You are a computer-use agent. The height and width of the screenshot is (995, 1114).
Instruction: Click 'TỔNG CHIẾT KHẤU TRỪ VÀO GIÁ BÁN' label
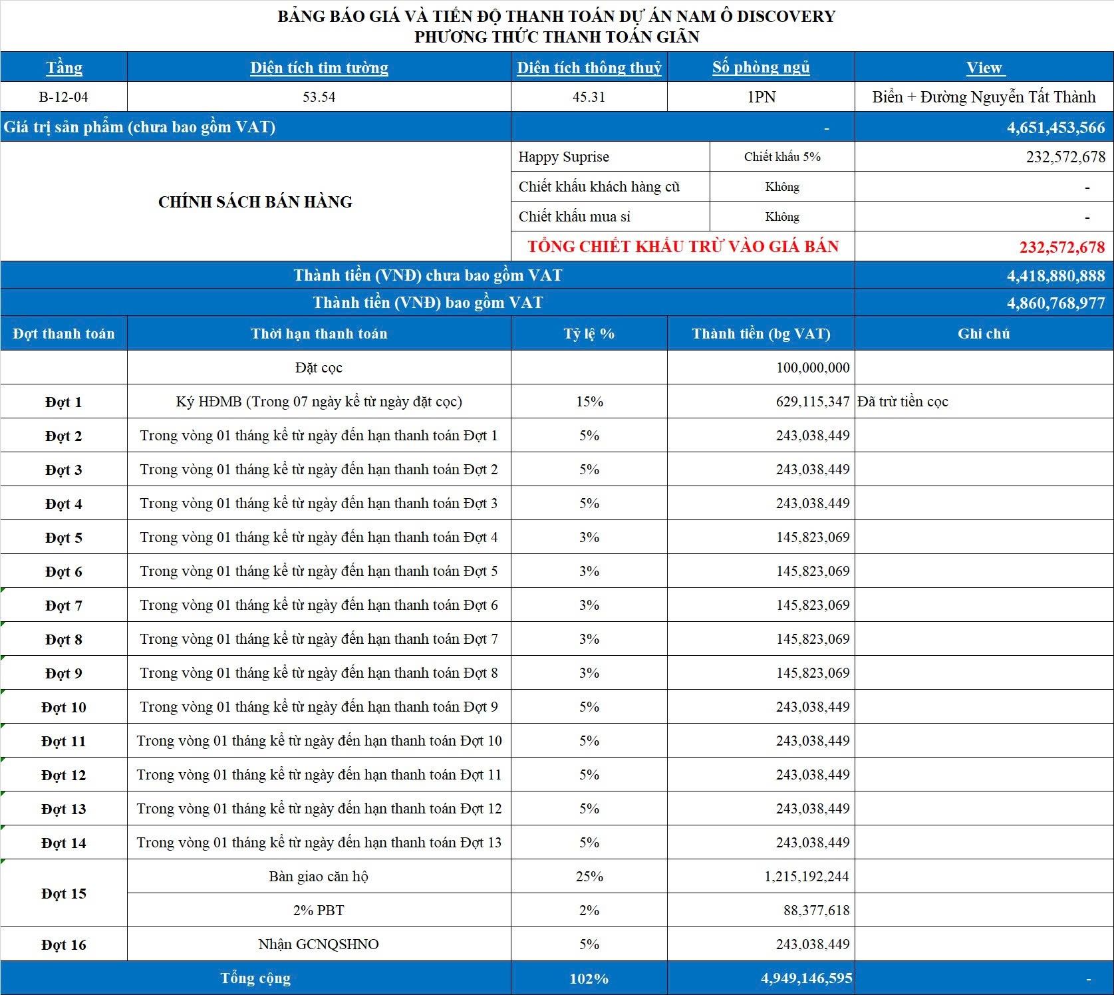(x=683, y=247)
